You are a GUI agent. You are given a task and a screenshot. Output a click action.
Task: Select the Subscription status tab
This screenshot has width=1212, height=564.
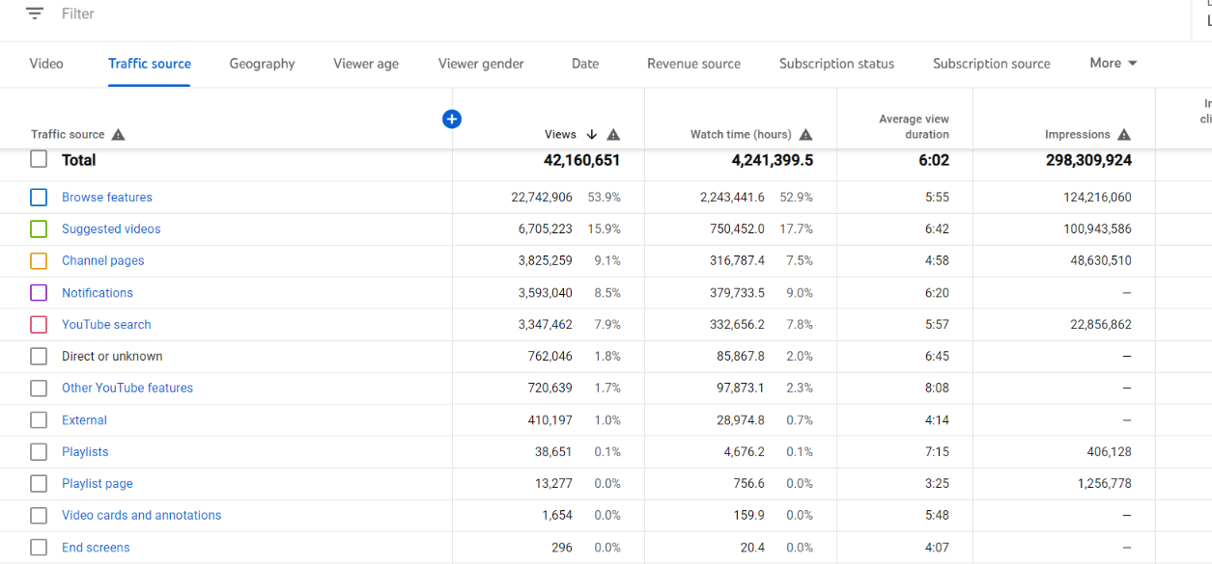(x=836, y=64)
